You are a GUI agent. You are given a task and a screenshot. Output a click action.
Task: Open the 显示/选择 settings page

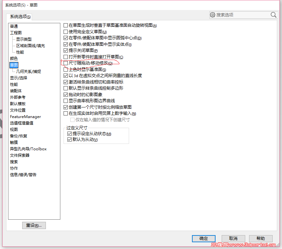tap(18, 78)
